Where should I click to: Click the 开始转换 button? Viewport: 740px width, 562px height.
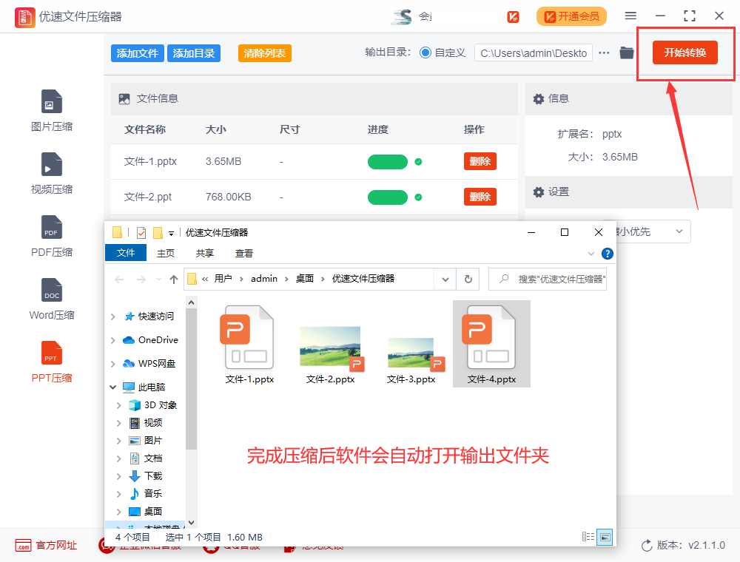[685, 53]
